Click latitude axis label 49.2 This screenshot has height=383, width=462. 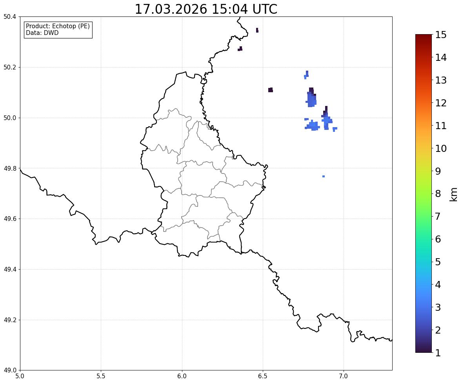pos(9,320)
